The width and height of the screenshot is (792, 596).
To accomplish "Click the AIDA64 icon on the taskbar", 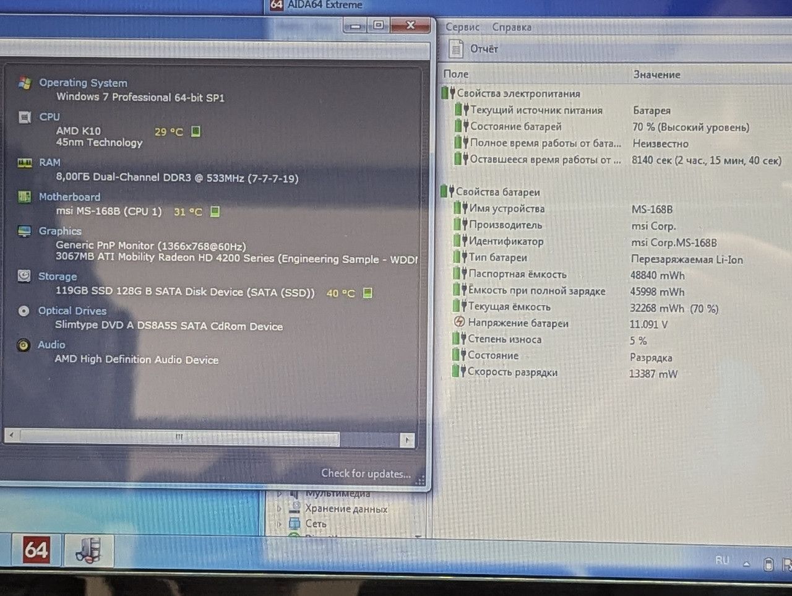I will tap(36, 550).
